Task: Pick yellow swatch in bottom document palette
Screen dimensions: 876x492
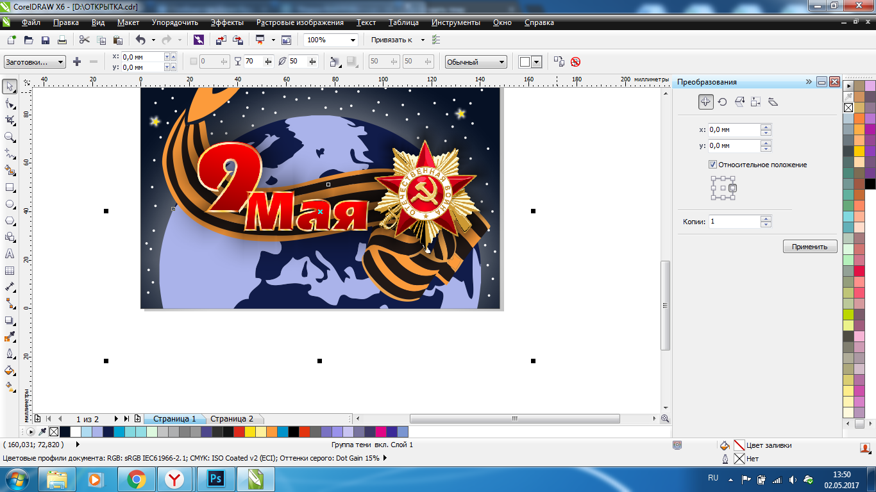Action: [x=249, y=432]
